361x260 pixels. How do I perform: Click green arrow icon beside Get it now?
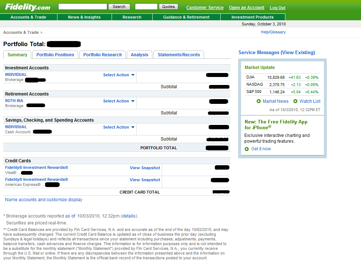coord(246,149)
